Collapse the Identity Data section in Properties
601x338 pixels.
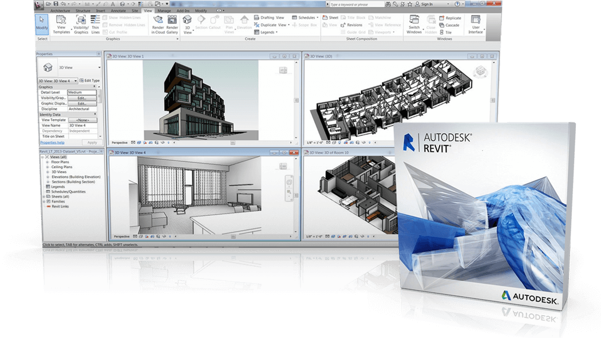click(x=95, y=114)
